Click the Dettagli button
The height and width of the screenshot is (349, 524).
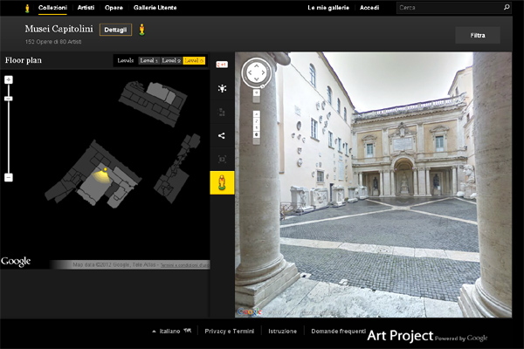pos(115,30)
